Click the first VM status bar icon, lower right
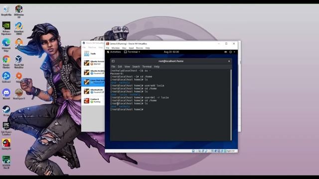The height and width of the screenshot is (179, 319). 193,151
